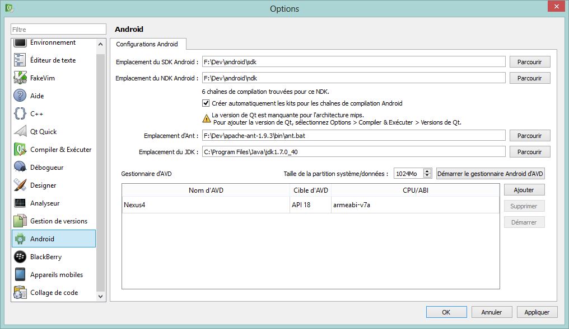Select Compiler & Exécuter label
The image size is (569, 329).
point(61,150)
